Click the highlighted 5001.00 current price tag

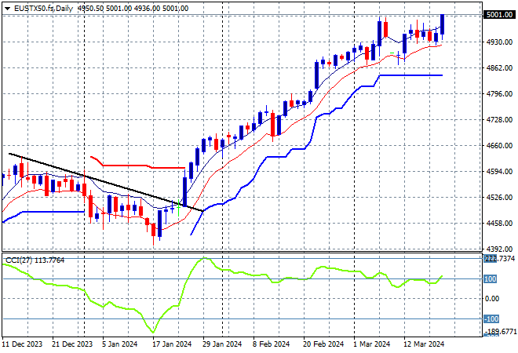(x=498, y=15)
